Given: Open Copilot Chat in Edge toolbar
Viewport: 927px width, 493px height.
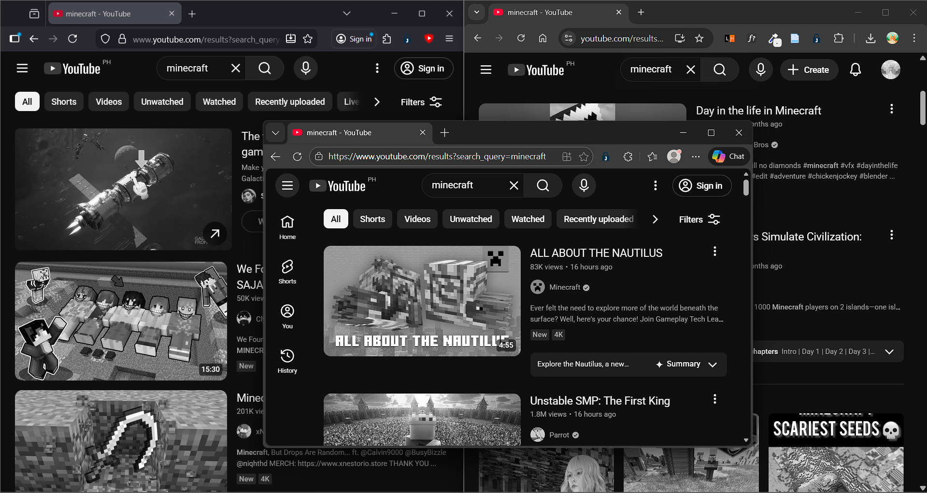Looking at the screenshot, I should point(728,156).
